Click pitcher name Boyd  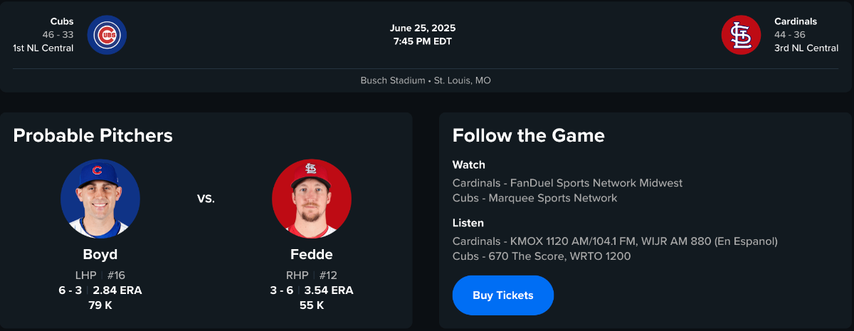100,255
